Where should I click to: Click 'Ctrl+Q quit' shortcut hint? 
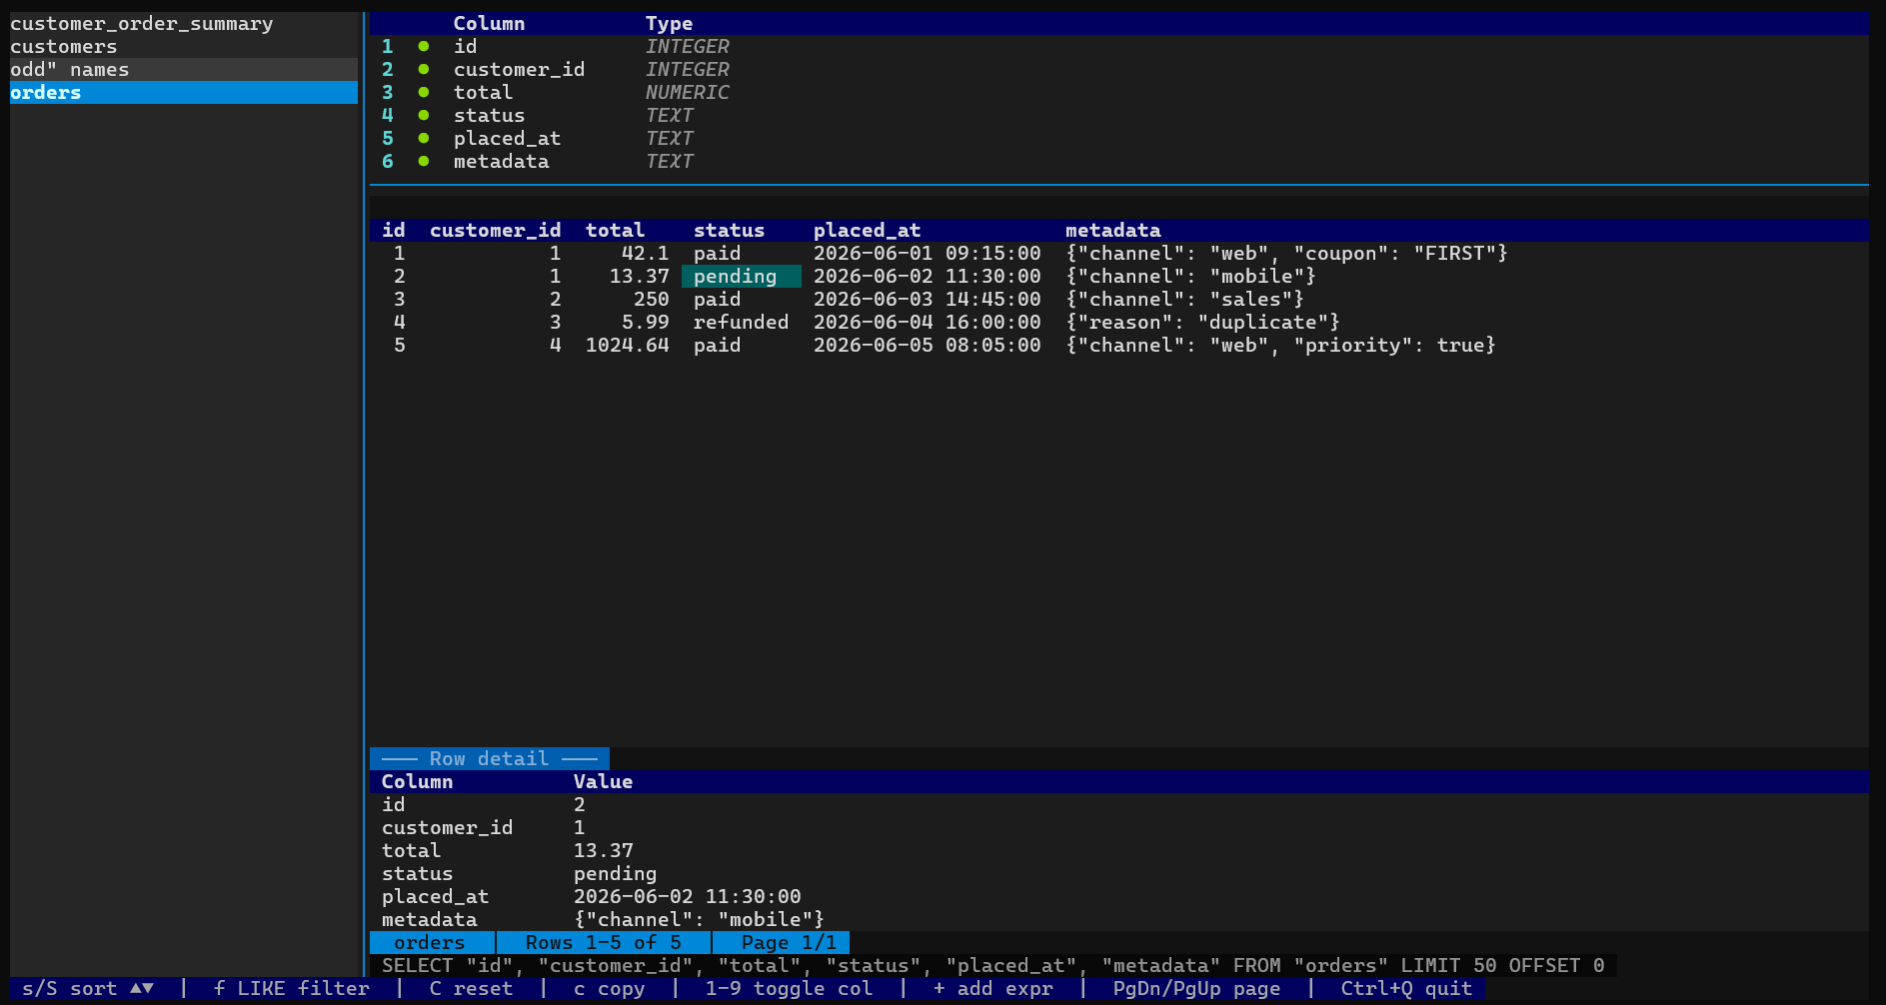coord(1407,988)
